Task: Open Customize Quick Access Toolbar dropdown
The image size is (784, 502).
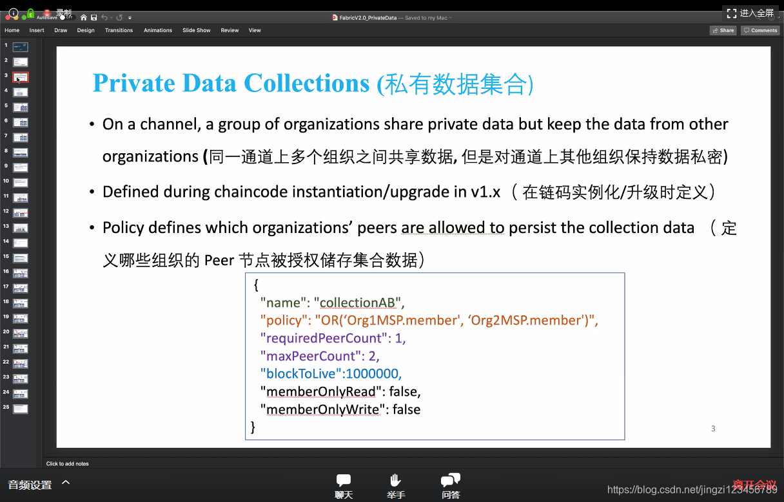Action: 130,17
